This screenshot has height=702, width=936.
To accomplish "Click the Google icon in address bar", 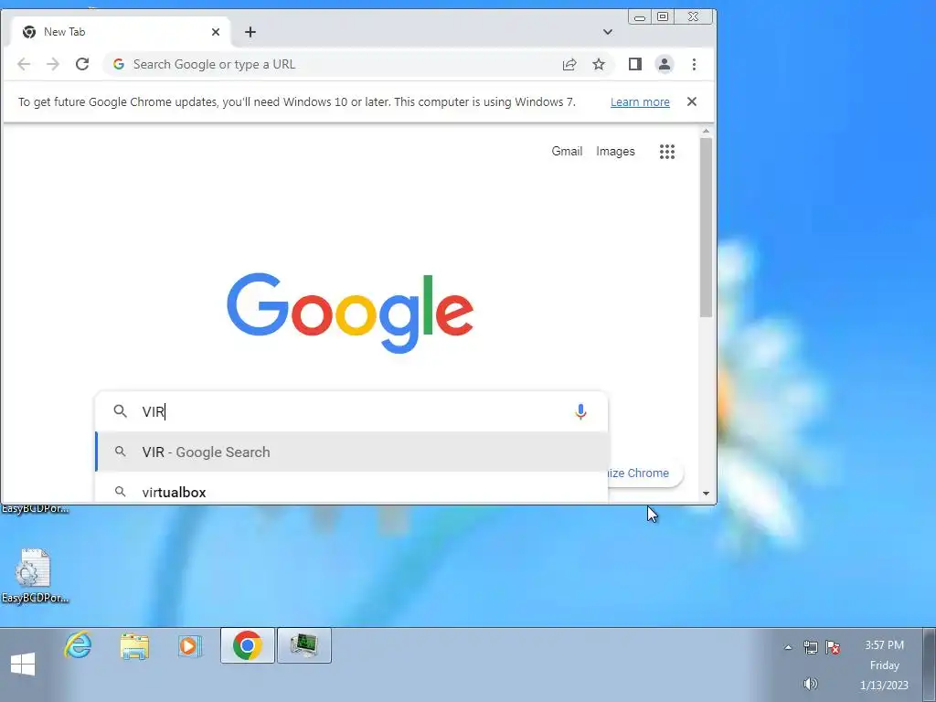I will (x=119, y=64).
